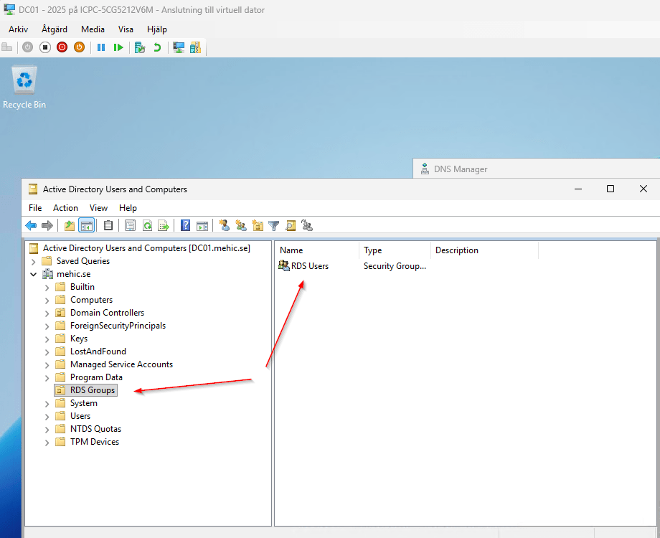Click the red Shut Down icon
660x538 pixels.
(62, 47)
